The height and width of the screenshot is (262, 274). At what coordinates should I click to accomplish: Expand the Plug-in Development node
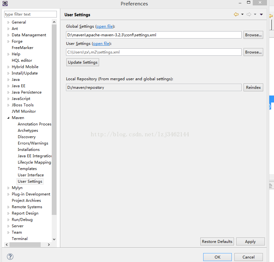pos(8,194)
